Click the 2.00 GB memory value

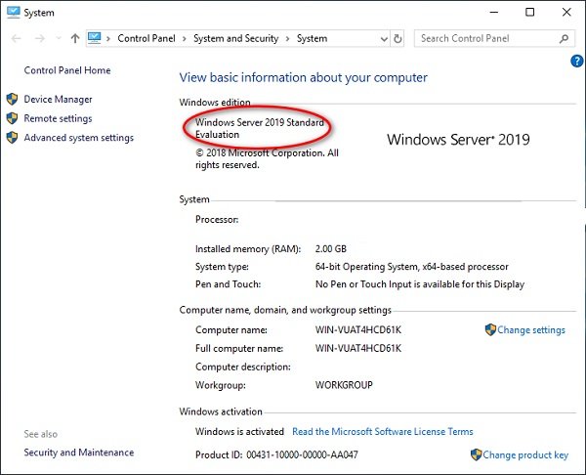coord(331,248)
